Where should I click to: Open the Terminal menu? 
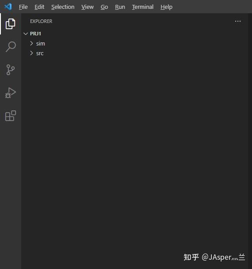pos(143,7)
